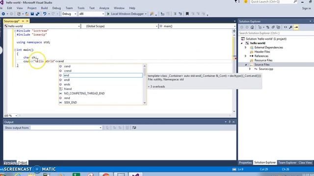The height and width of the screenshot is (176, 314).
Task: Click the Navigate Backward toolbar icon
Action: coord(3,14)
